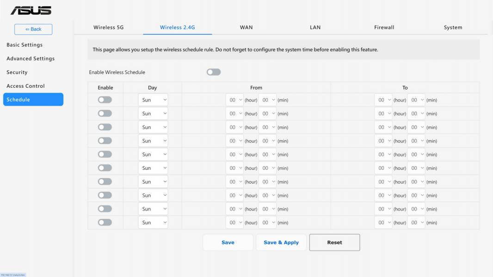Open Access Control in the sidebar
This screenshot has width=493, height=277.
pyautogui.click(x=26, y=86)
